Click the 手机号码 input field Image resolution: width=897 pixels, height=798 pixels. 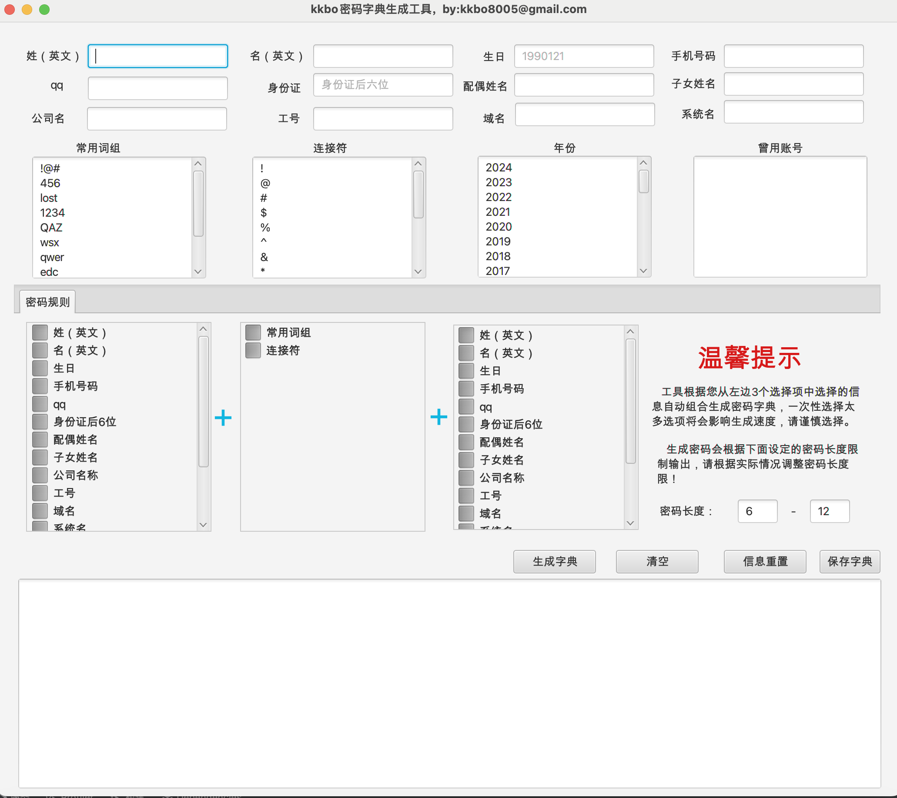793,56
